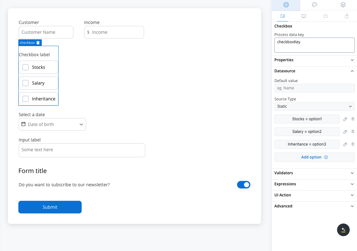Click the calendar icon in date field

click(23, 124)
